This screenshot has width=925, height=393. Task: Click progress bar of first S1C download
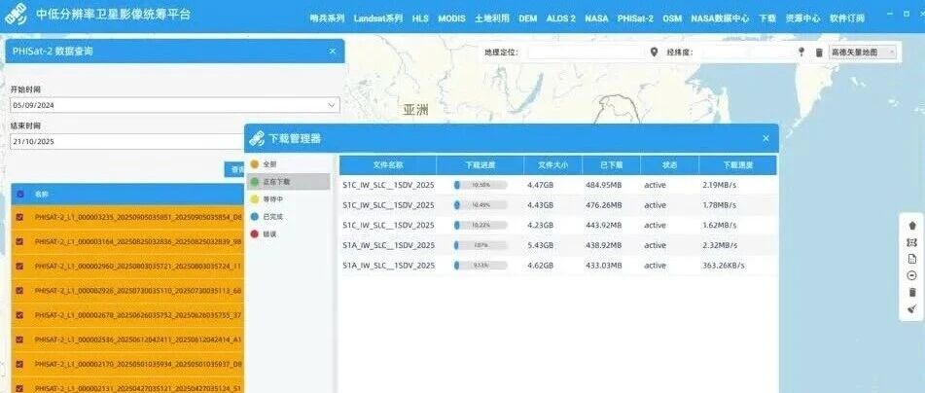pyautogui.click(x=480, y=185)
